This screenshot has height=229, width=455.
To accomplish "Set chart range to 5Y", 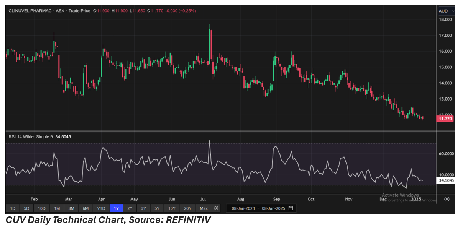I will [157, 208].
